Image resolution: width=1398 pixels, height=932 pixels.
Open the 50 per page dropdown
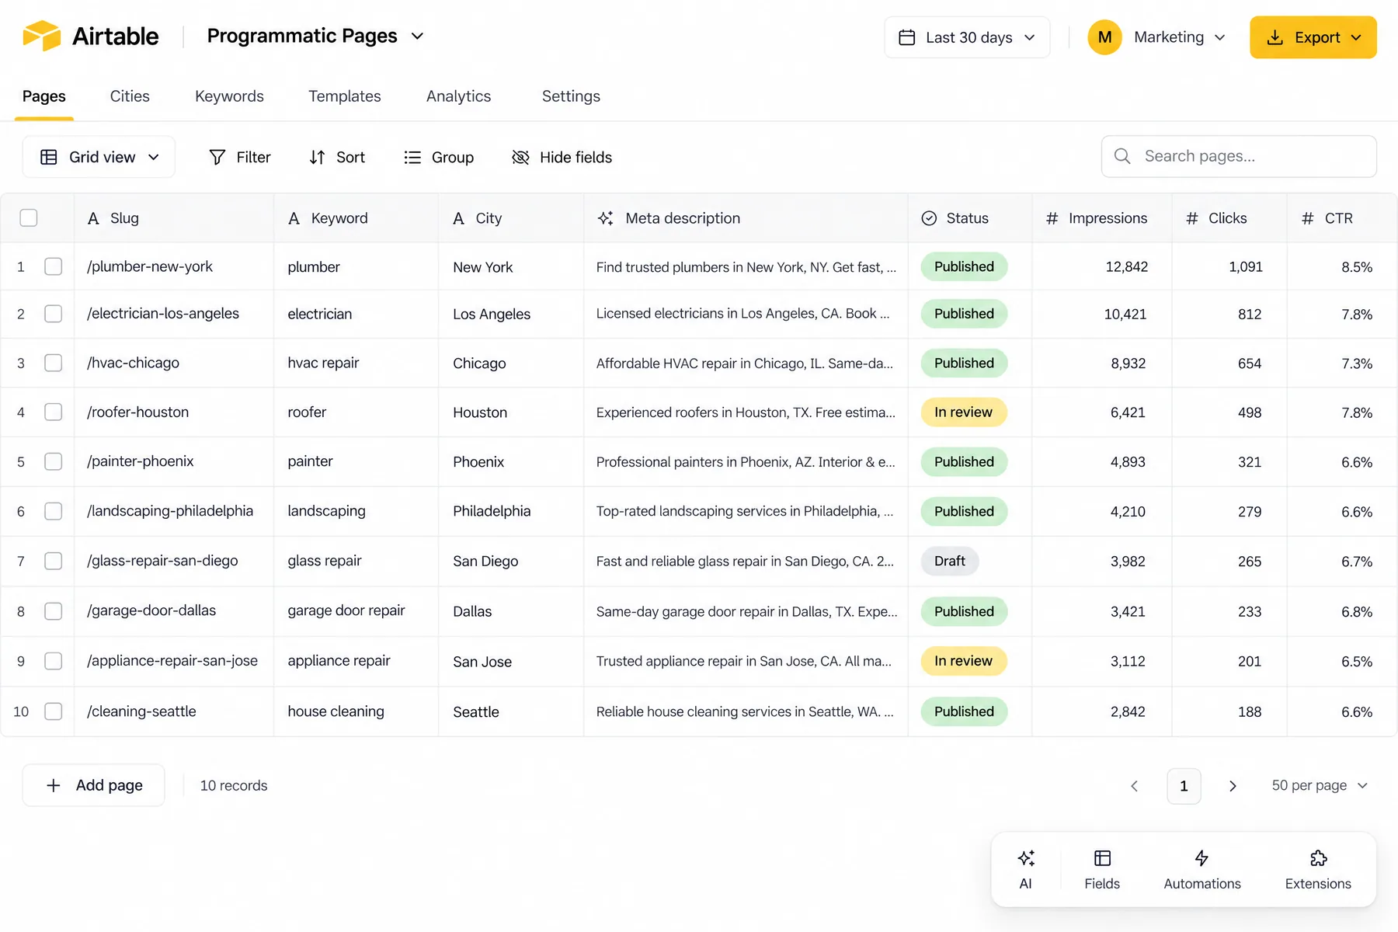pos(1319,785)
